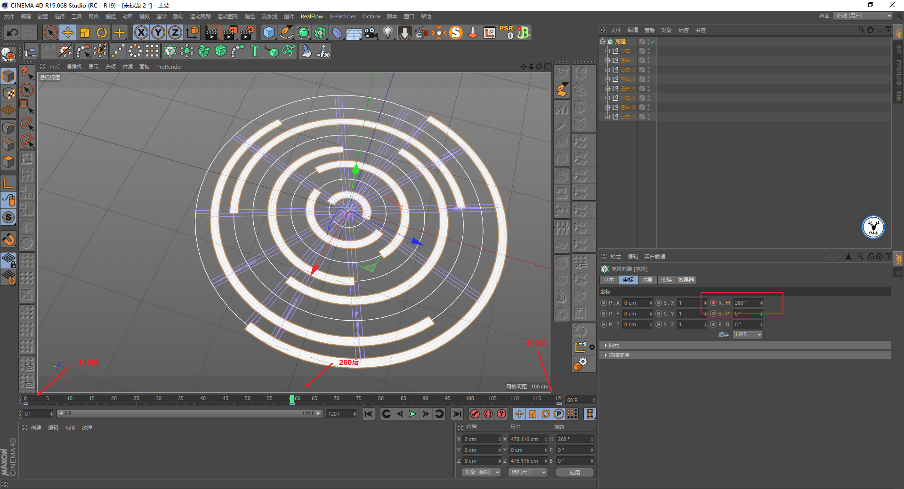Select the Rotate tool
Screen dimensions: 904x489
pyautogui.click(x=102, y=32)
